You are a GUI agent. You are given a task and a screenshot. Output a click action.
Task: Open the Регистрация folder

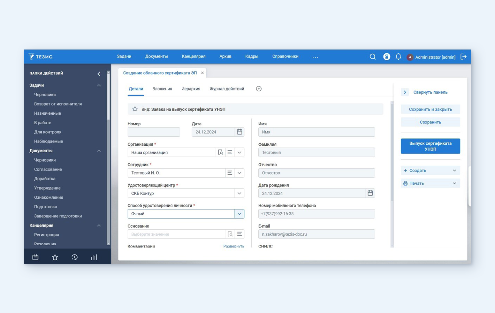tap(46, 235)
